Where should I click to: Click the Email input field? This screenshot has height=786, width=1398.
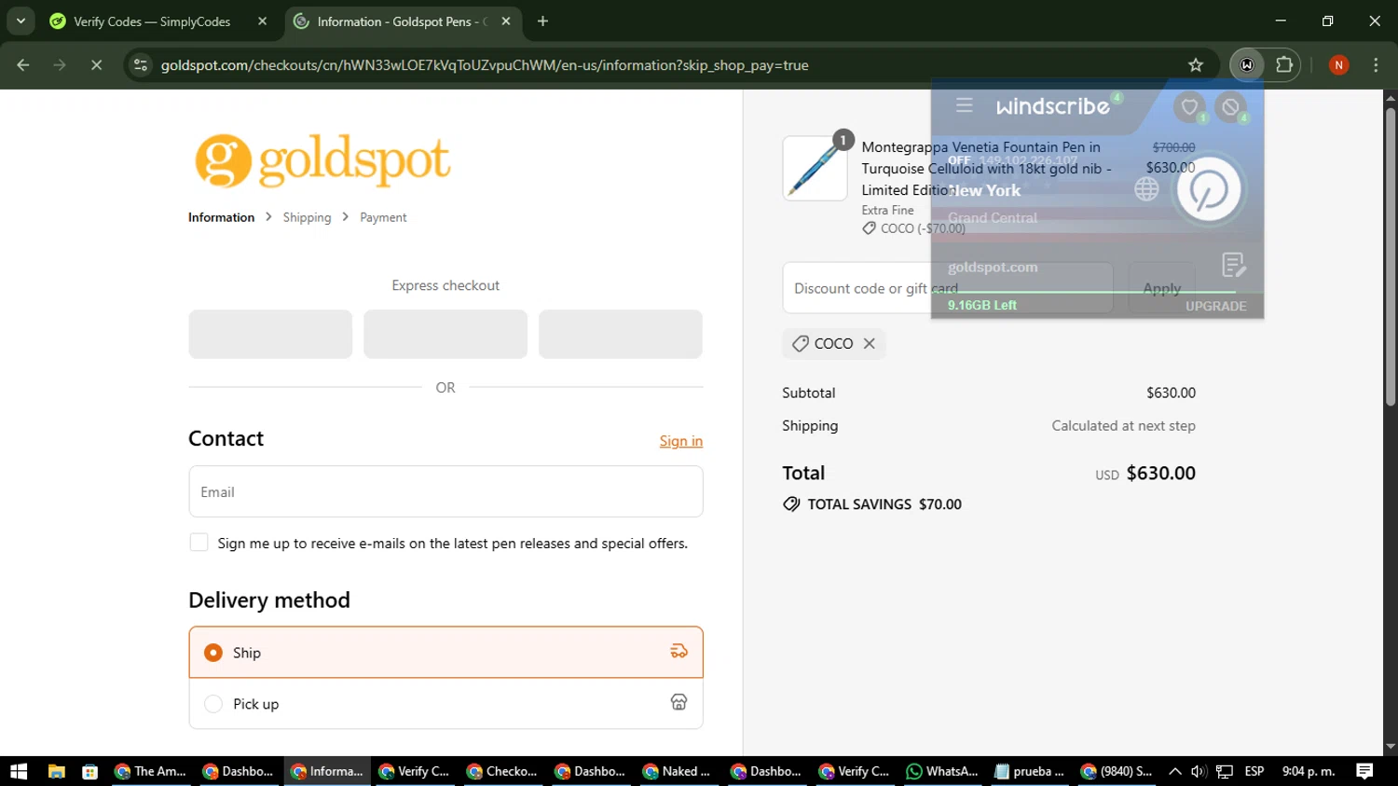[x=445, y=491]
